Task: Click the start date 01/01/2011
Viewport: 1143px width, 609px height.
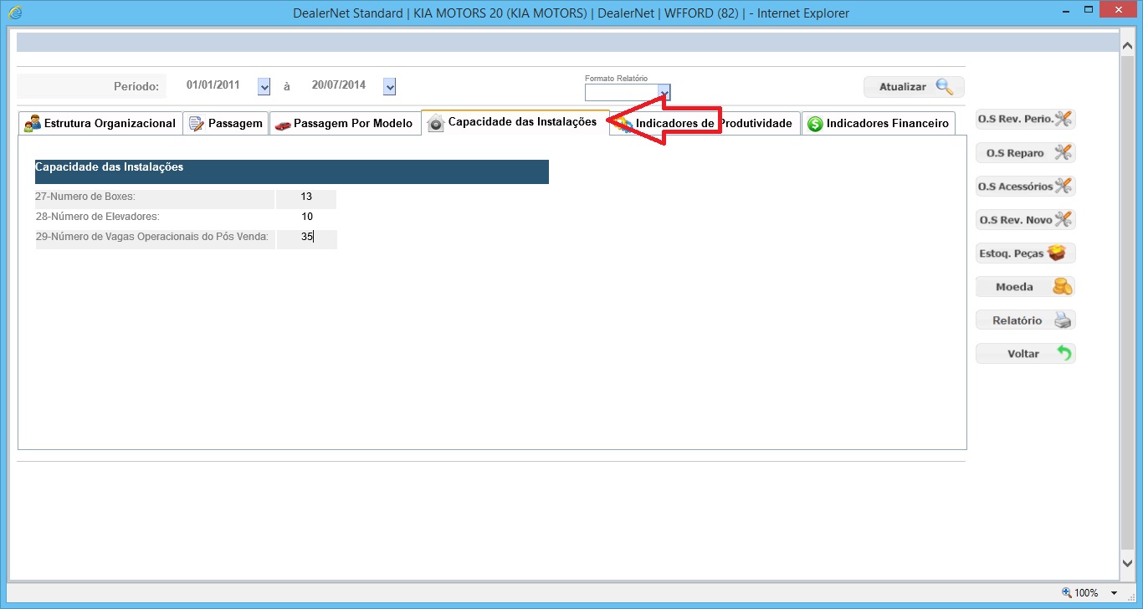Action: (x=213, y=85)
